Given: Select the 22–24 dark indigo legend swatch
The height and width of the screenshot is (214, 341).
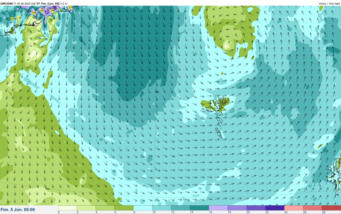Looking at the screenshot, I should (x=275, y=208).
